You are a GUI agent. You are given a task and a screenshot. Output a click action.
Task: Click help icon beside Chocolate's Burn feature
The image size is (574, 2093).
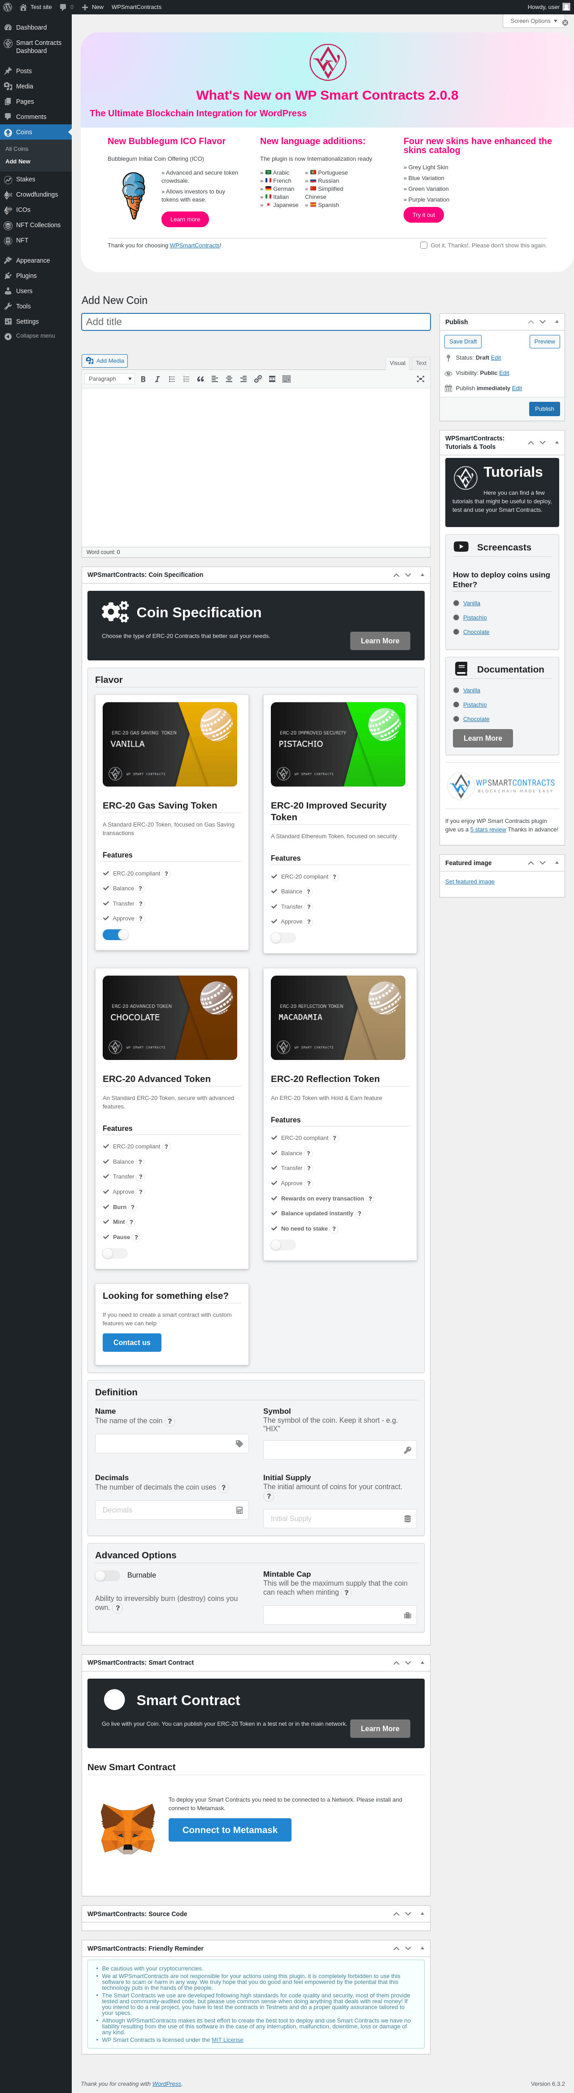pos(133,1207)
